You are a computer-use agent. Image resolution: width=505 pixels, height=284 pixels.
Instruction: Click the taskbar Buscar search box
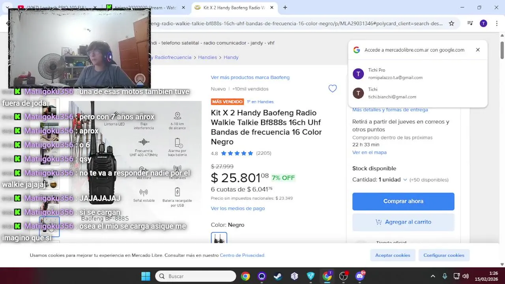pos(196,276)
